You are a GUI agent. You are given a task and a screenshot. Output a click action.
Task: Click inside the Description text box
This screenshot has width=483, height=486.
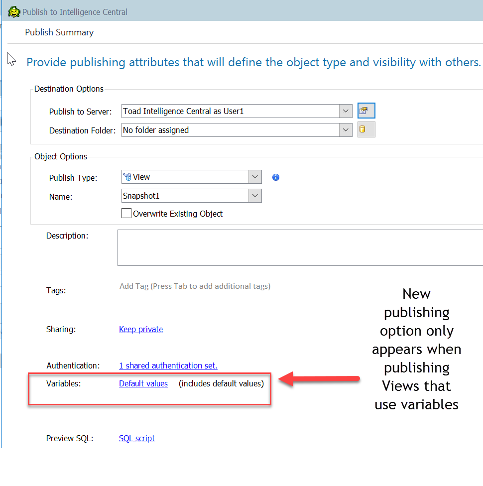pyautogui.click(x=300, y=247)
